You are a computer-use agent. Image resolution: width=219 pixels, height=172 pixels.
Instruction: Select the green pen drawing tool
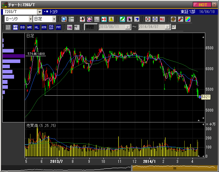pyautogui.click(x=122, y=19)
